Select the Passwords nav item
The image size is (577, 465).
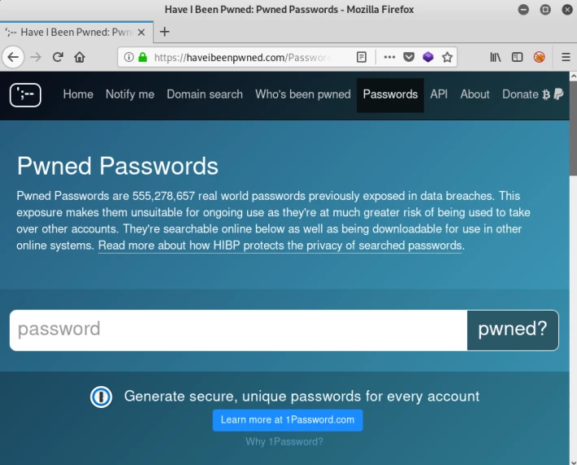(x=390, y=95)
